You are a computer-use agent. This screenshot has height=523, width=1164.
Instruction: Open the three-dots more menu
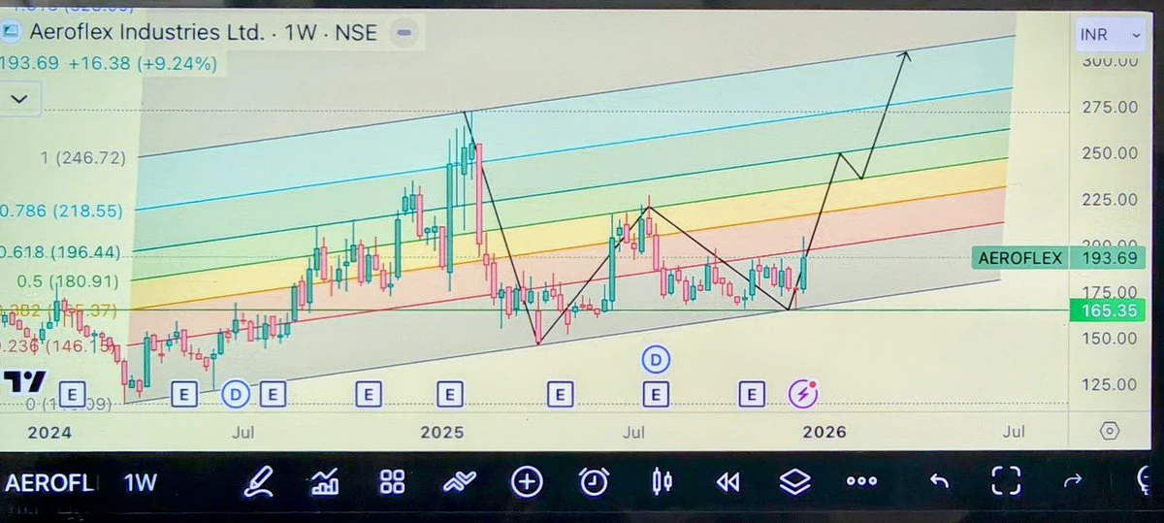[x=861, y=482]
